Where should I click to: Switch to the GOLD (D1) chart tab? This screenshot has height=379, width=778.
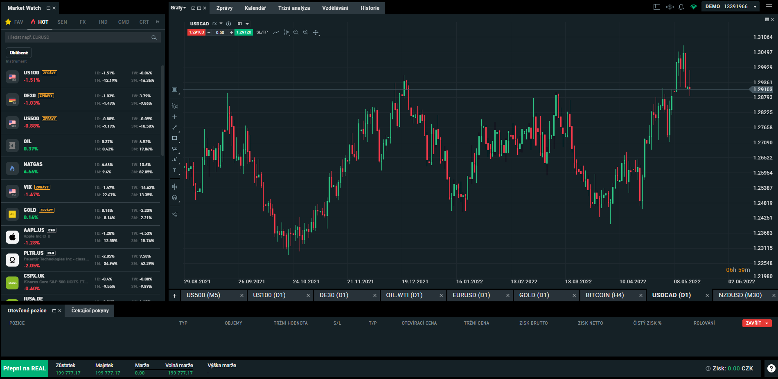pos(534,295)
